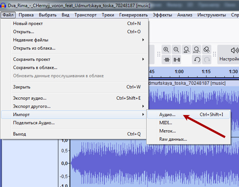239x187 pixels.
Task: Click the Audacity headphones logo in the title bar
Action: (3, 6)
